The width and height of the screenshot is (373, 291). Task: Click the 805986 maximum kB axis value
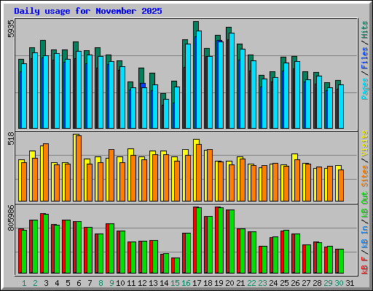11,218
